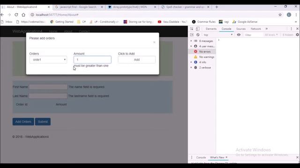The width and height of the screenshot is (300, 168).
Task: Bookmark this page with the star icon
Action: click(x=280, y=14)
